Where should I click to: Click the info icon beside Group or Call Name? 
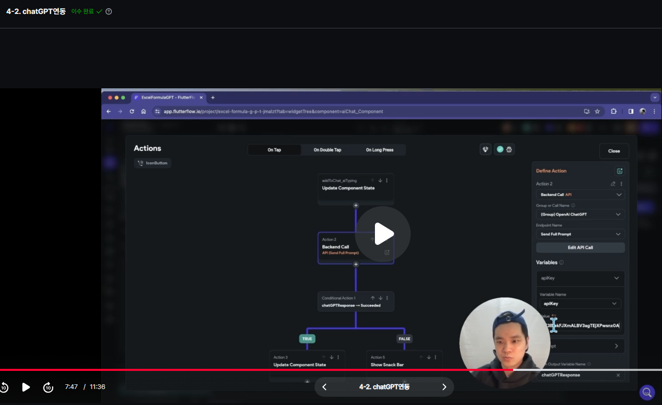point(573,206)
